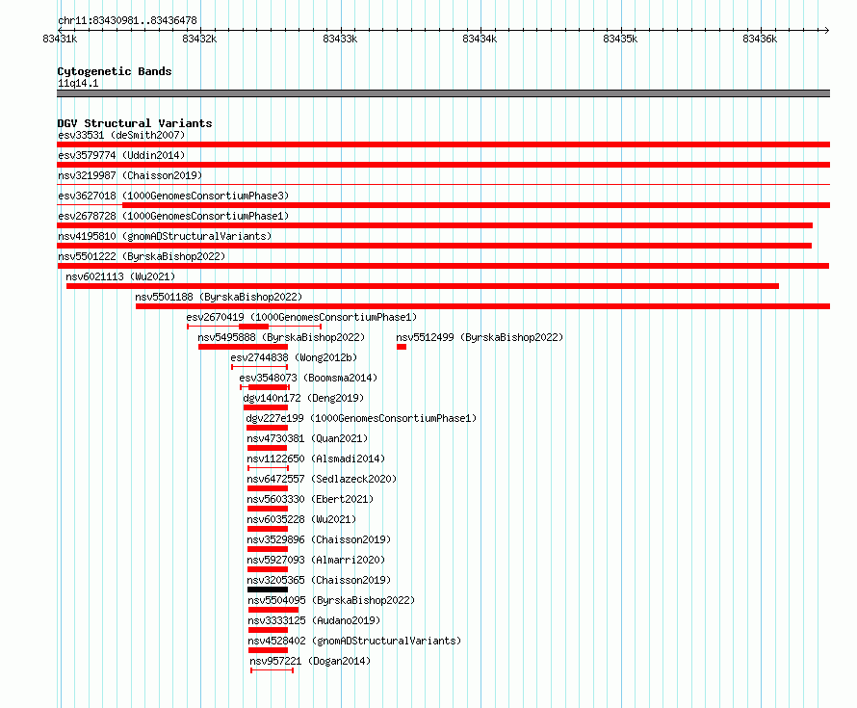Select the nsv957221 thin interval glyph
The height and width of the screenshot is (708, 857).
273,670
